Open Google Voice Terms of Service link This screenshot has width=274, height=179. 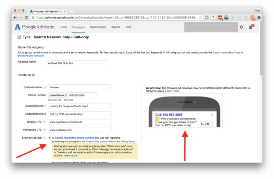coord(101,141)
